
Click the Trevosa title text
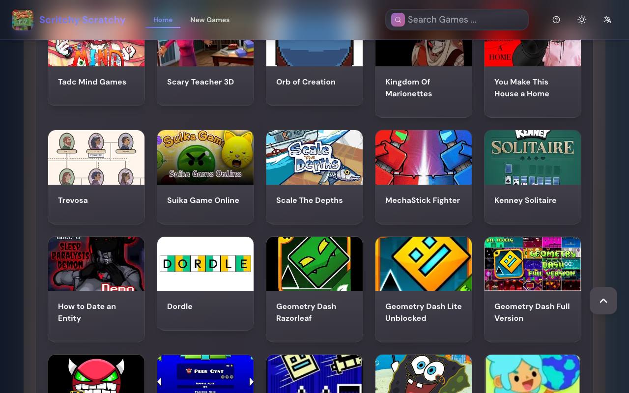click(x=73, y=200)
